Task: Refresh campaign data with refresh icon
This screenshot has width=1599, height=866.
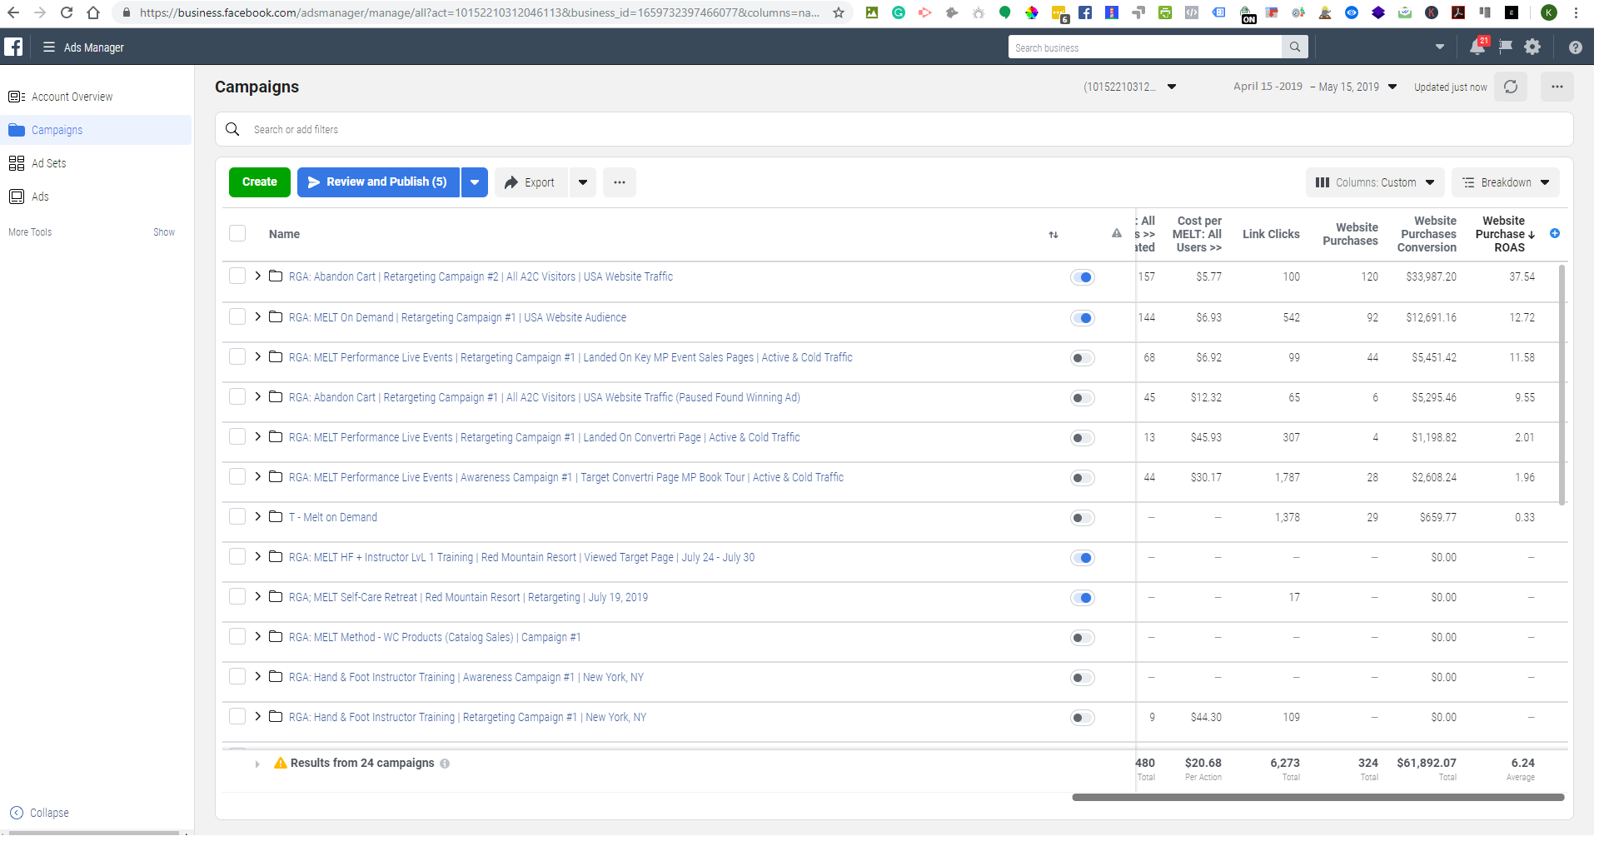Action: pyautogui.click(x=1511, y=87)
